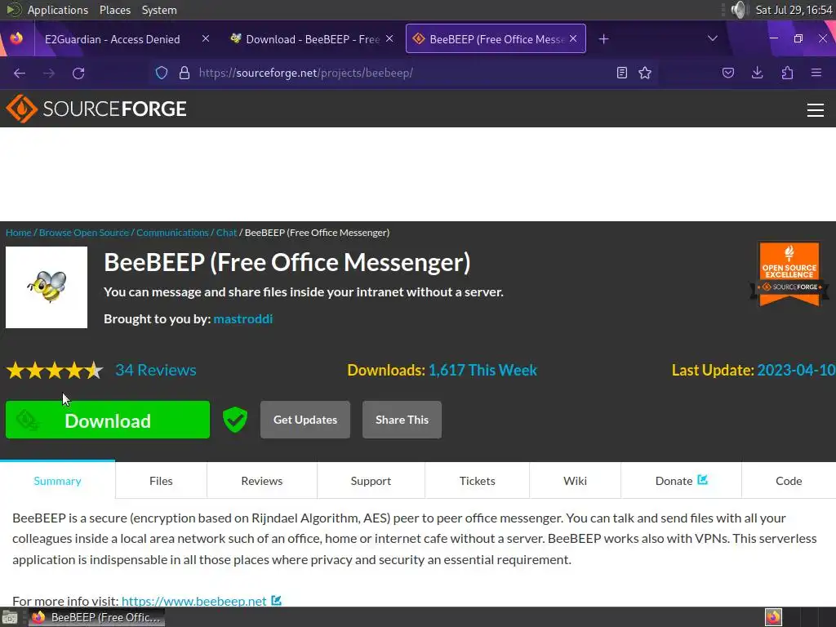Switch to E2Guardian - Access Denied tab

tap(113, 39)
